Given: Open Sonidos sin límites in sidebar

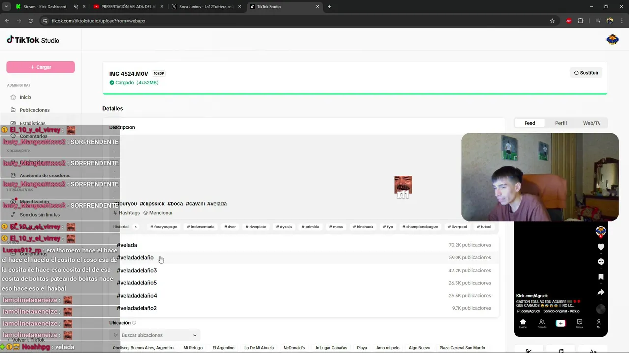Looking at the screenshot, I should pos(40,215).
